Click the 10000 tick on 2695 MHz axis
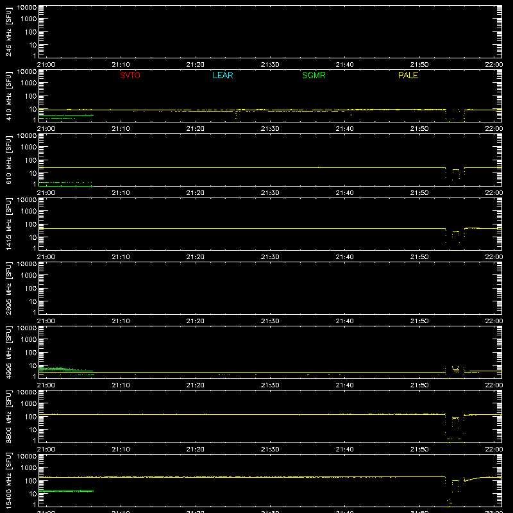This screenshot has width=513, height=513. [x=27, y=264]
